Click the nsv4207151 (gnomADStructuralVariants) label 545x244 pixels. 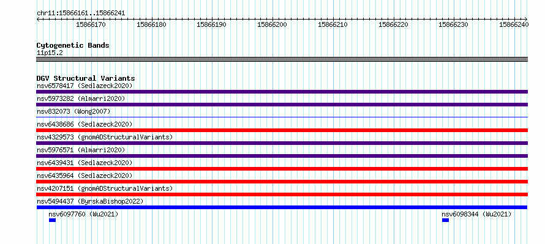105,188
